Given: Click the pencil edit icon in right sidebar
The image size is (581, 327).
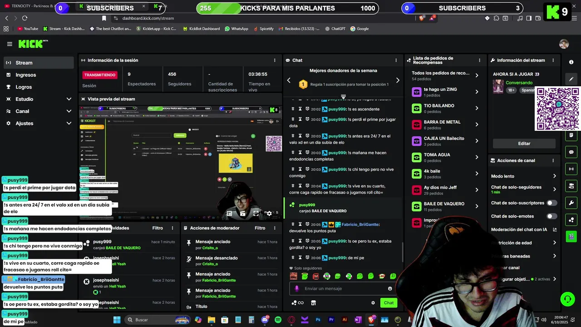Looking at the screenshot, I should (x=571, y=79).
